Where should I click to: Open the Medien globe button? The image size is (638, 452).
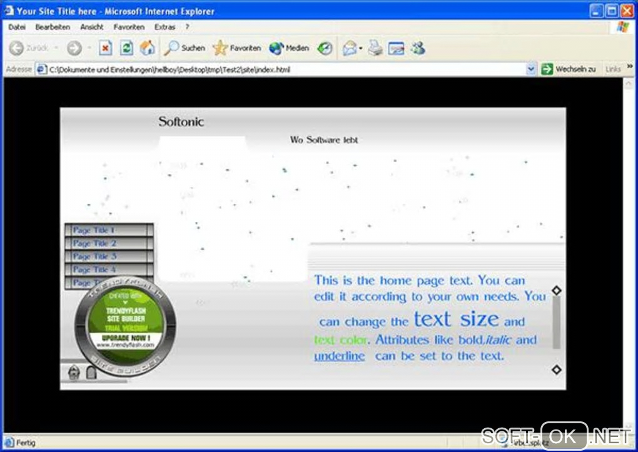point(289,48)
